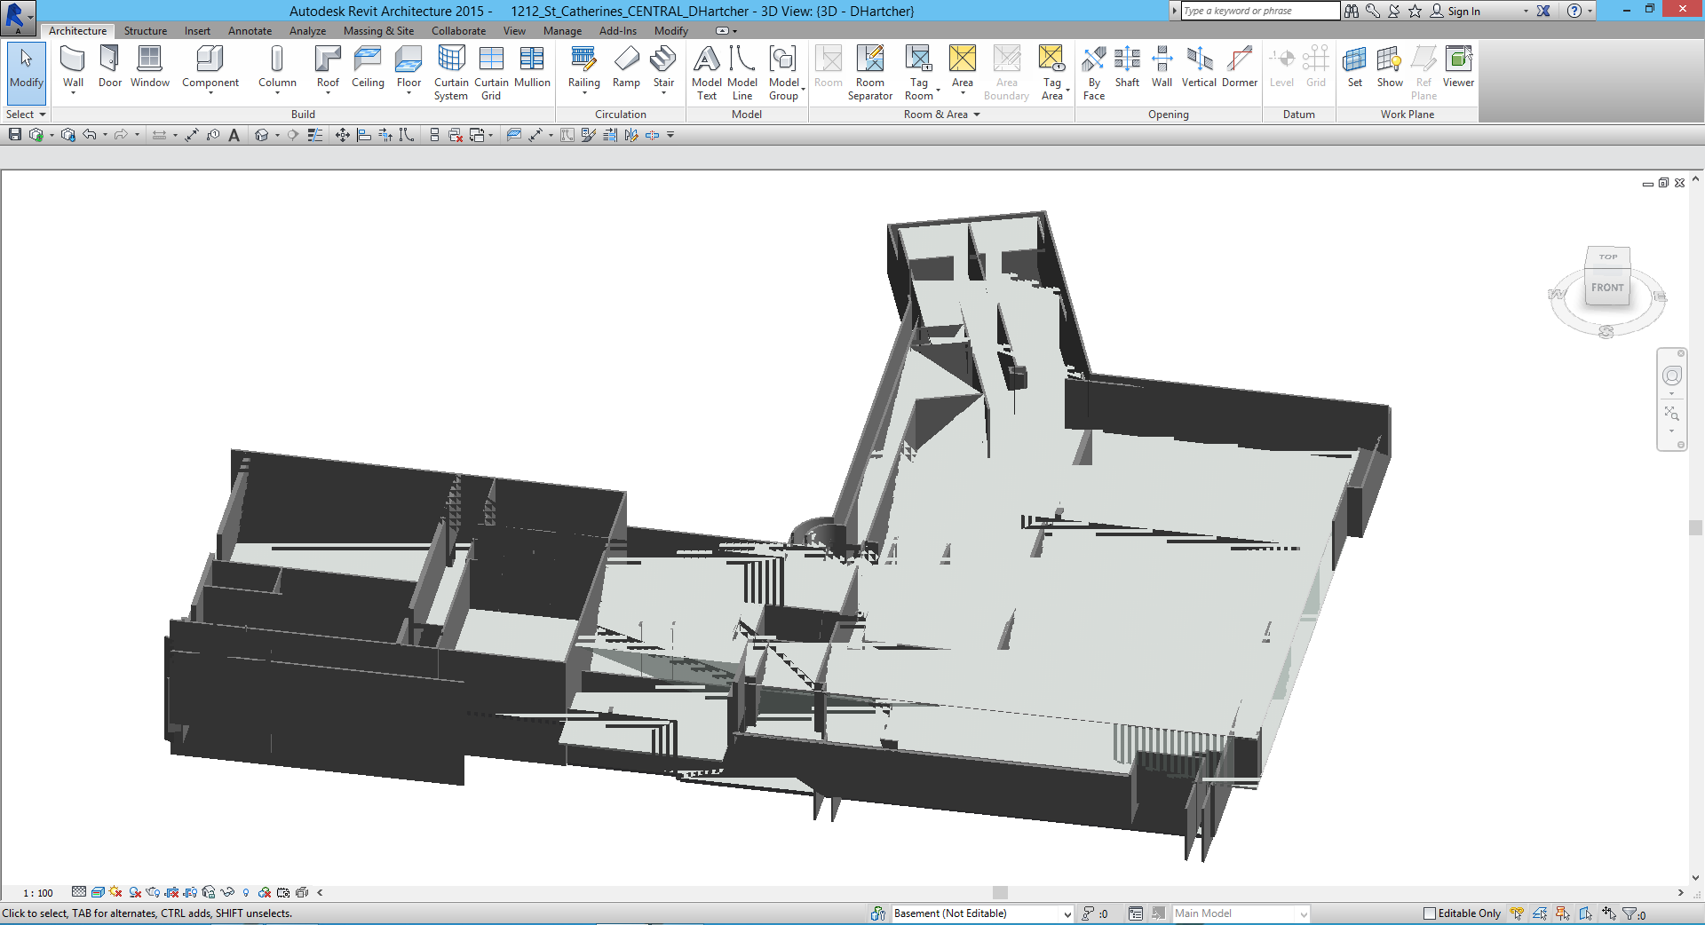Enable the Editable Only checkbox
This screenshot has height=925, width=1705.
coord(1429,913)
